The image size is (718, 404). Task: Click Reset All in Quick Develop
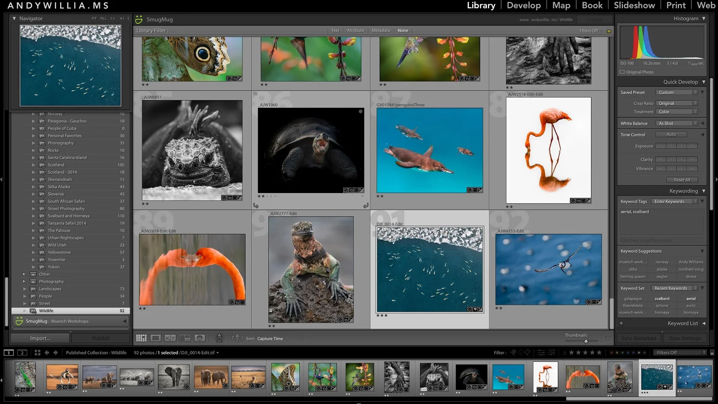tap(682, 180)
